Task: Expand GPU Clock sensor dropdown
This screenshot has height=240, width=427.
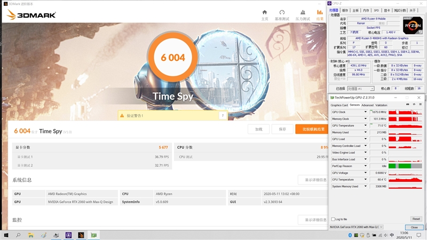Action: point(366,112)
